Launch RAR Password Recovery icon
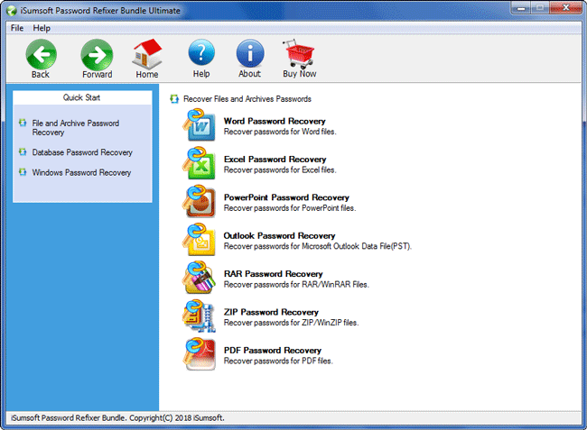 click(200, 279)
